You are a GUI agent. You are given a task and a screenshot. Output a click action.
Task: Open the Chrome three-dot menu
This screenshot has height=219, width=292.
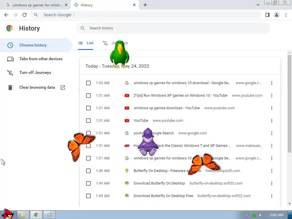[x=286, y=15]
